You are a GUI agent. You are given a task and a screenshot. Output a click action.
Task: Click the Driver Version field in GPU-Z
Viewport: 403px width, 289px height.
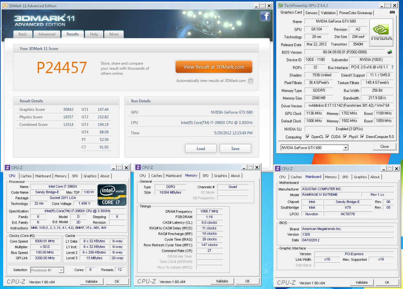coord(349,106)
